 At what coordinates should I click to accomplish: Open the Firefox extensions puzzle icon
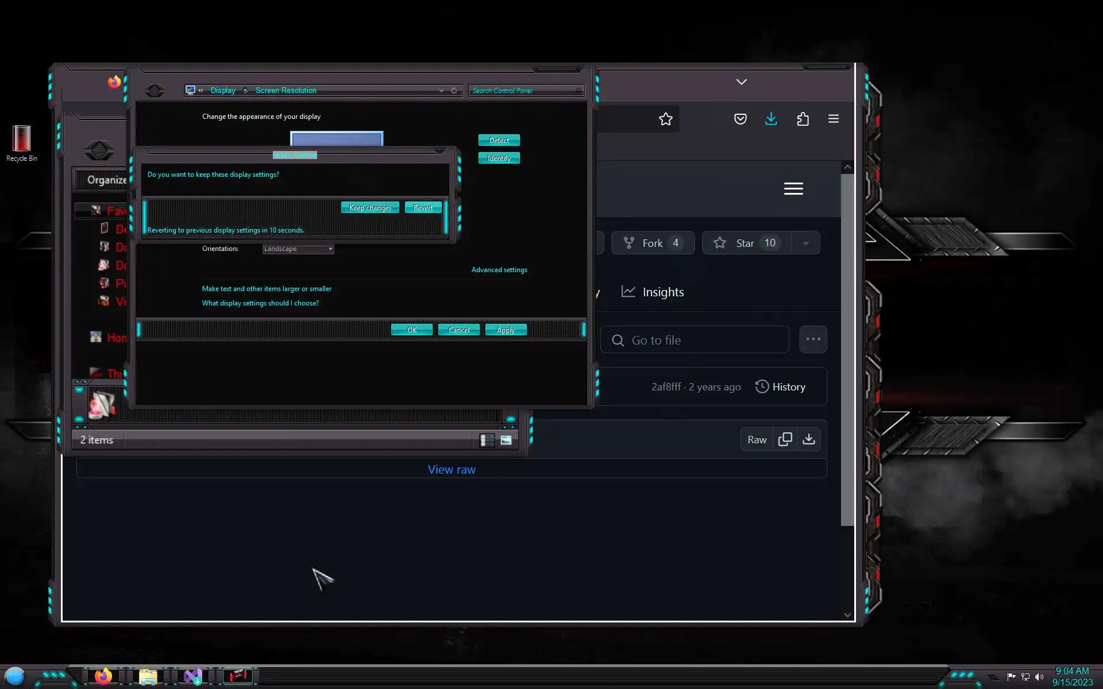click(803, 119)
